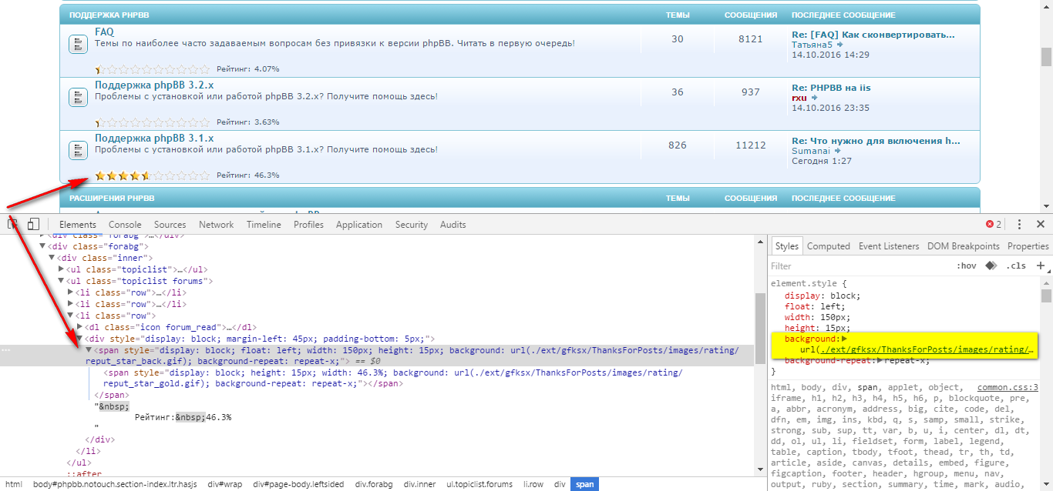Switch to the Sources tab
The image size is (1053, 491).
(170, 225)
